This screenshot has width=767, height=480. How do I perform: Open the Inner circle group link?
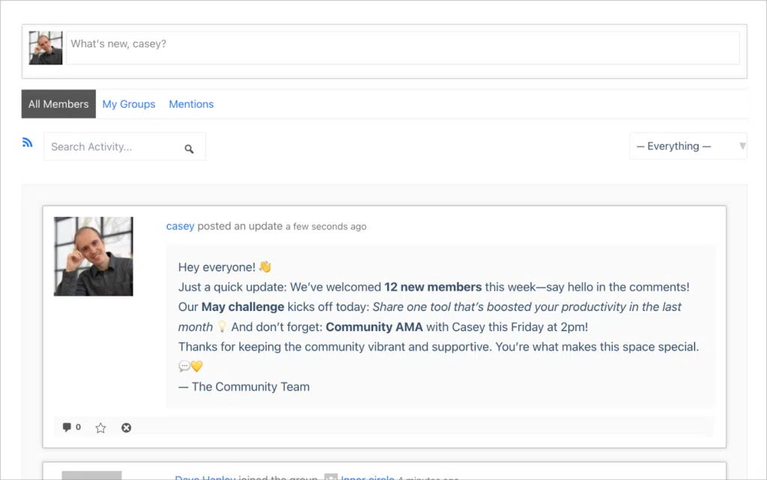tap(367, 478)
